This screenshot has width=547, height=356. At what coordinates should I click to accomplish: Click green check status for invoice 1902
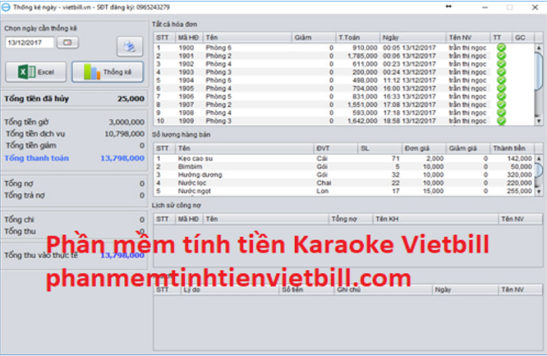[501, 64]
